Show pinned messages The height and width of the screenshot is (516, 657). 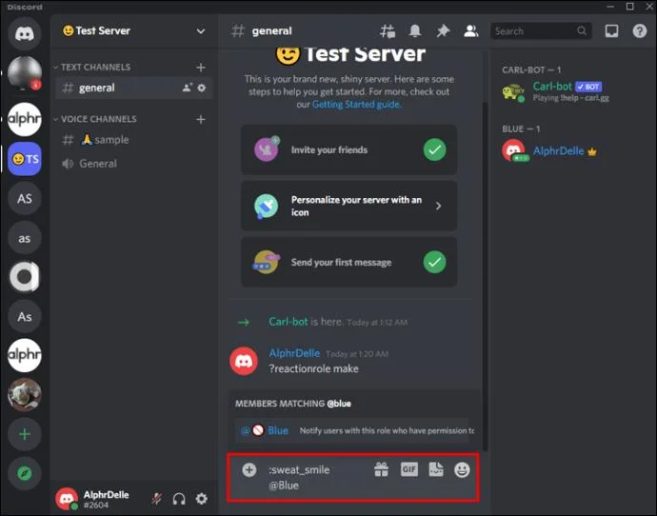click(443, 31)
